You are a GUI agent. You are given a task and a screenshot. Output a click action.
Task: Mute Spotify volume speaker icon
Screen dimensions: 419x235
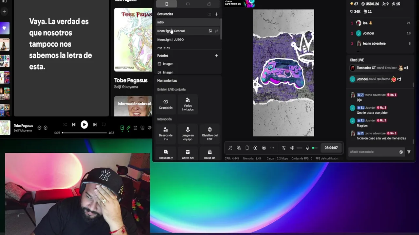coord(149,128)
